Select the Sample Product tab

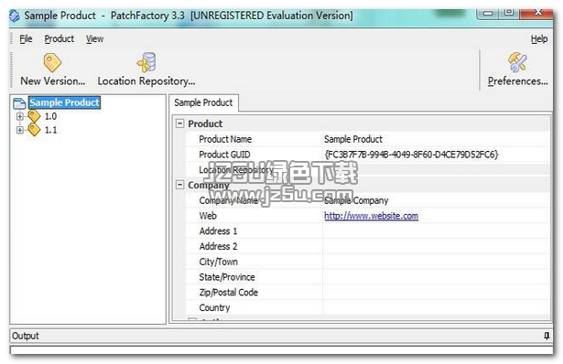tap(203, 103)
